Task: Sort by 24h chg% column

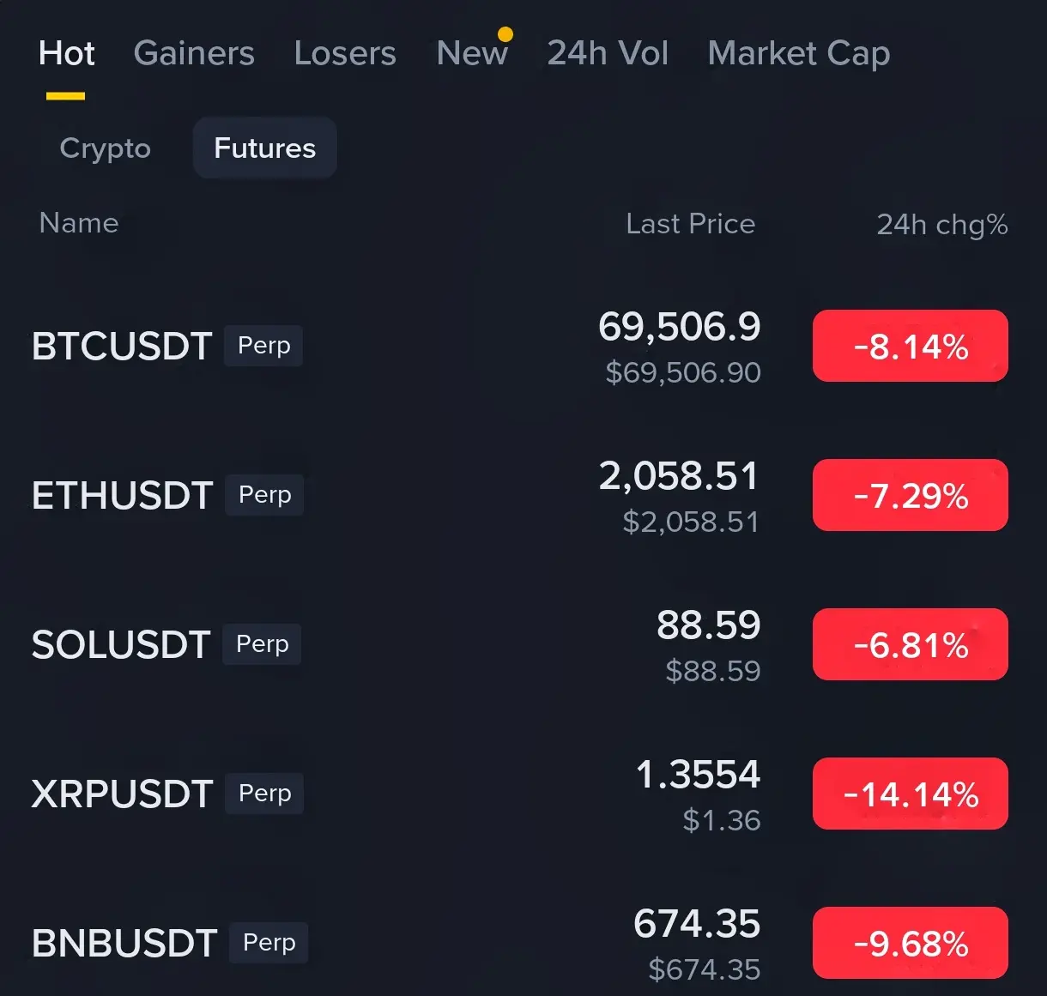Action: 941,225
